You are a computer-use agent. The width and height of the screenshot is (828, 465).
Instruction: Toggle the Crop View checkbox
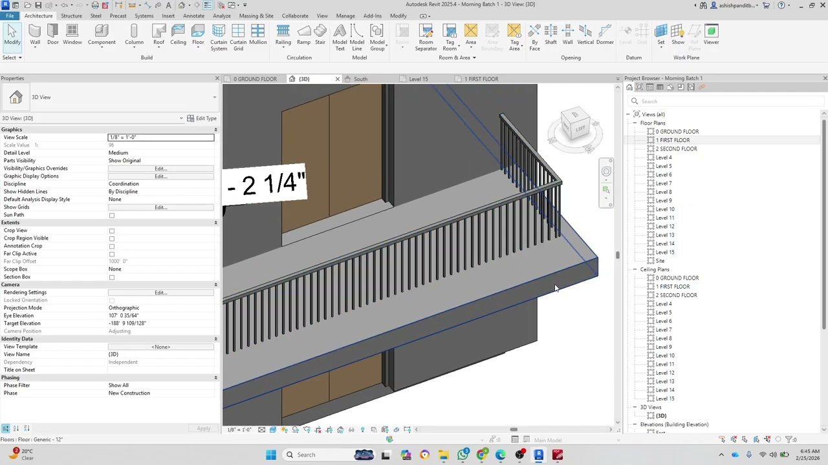pos(112,231)
